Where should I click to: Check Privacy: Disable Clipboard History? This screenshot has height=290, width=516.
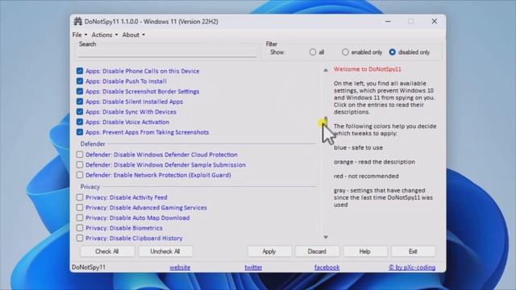point(80,238)
